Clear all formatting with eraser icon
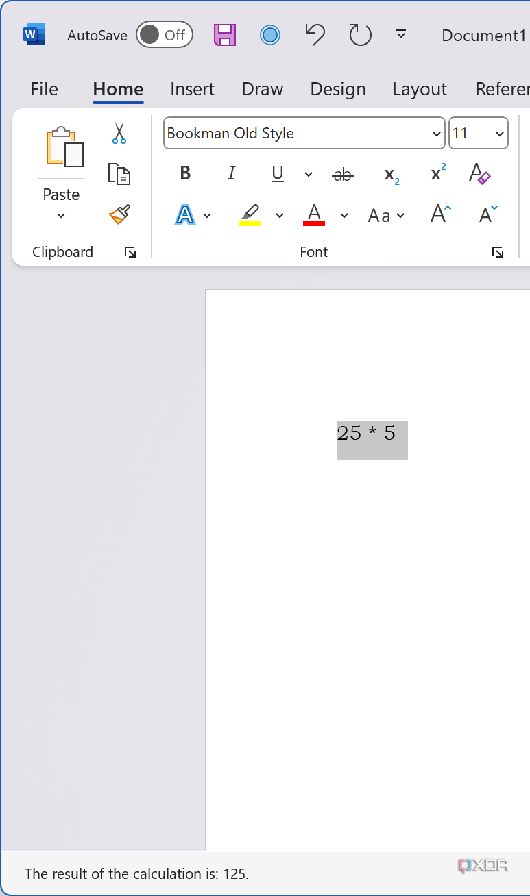The height and width of the screenshot is (896, 530). pos(480,173)
